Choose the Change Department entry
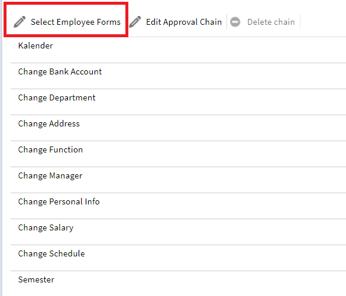 click(178, 102)
